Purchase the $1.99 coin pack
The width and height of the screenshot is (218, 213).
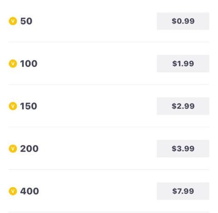point(183,63)
